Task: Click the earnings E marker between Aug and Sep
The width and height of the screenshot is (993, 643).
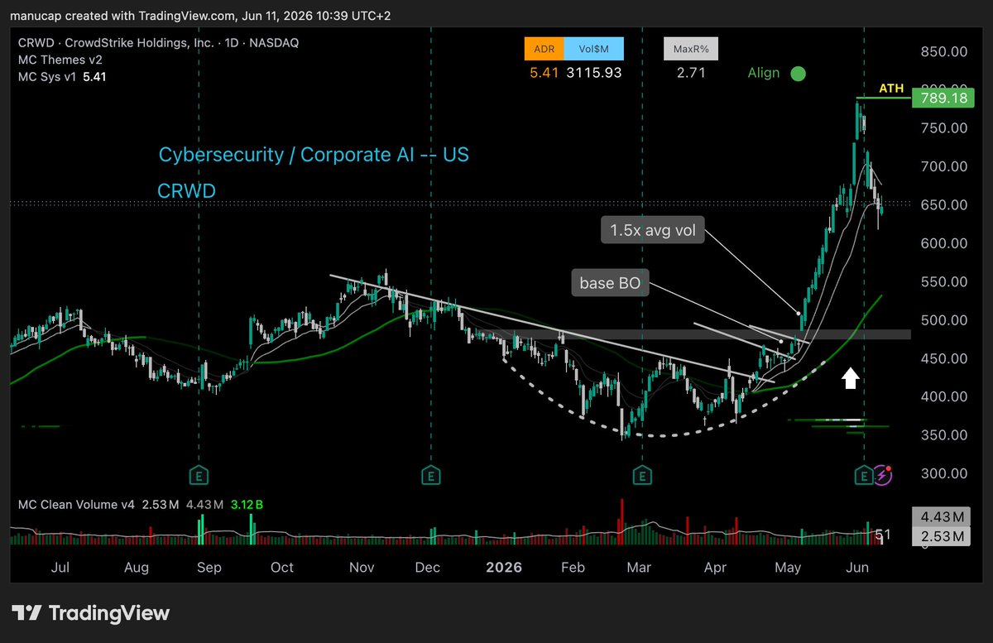Action: point(199,475)
